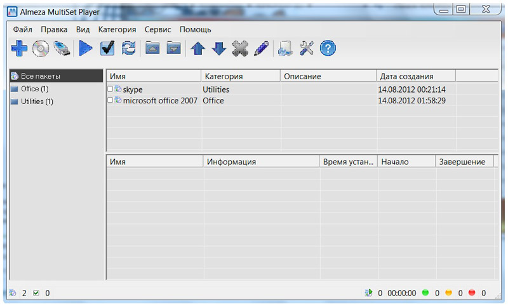Click the Almeza MultiSet app icon in title bar
This screenshot has height=307, width=508.
tap(12, 12)
